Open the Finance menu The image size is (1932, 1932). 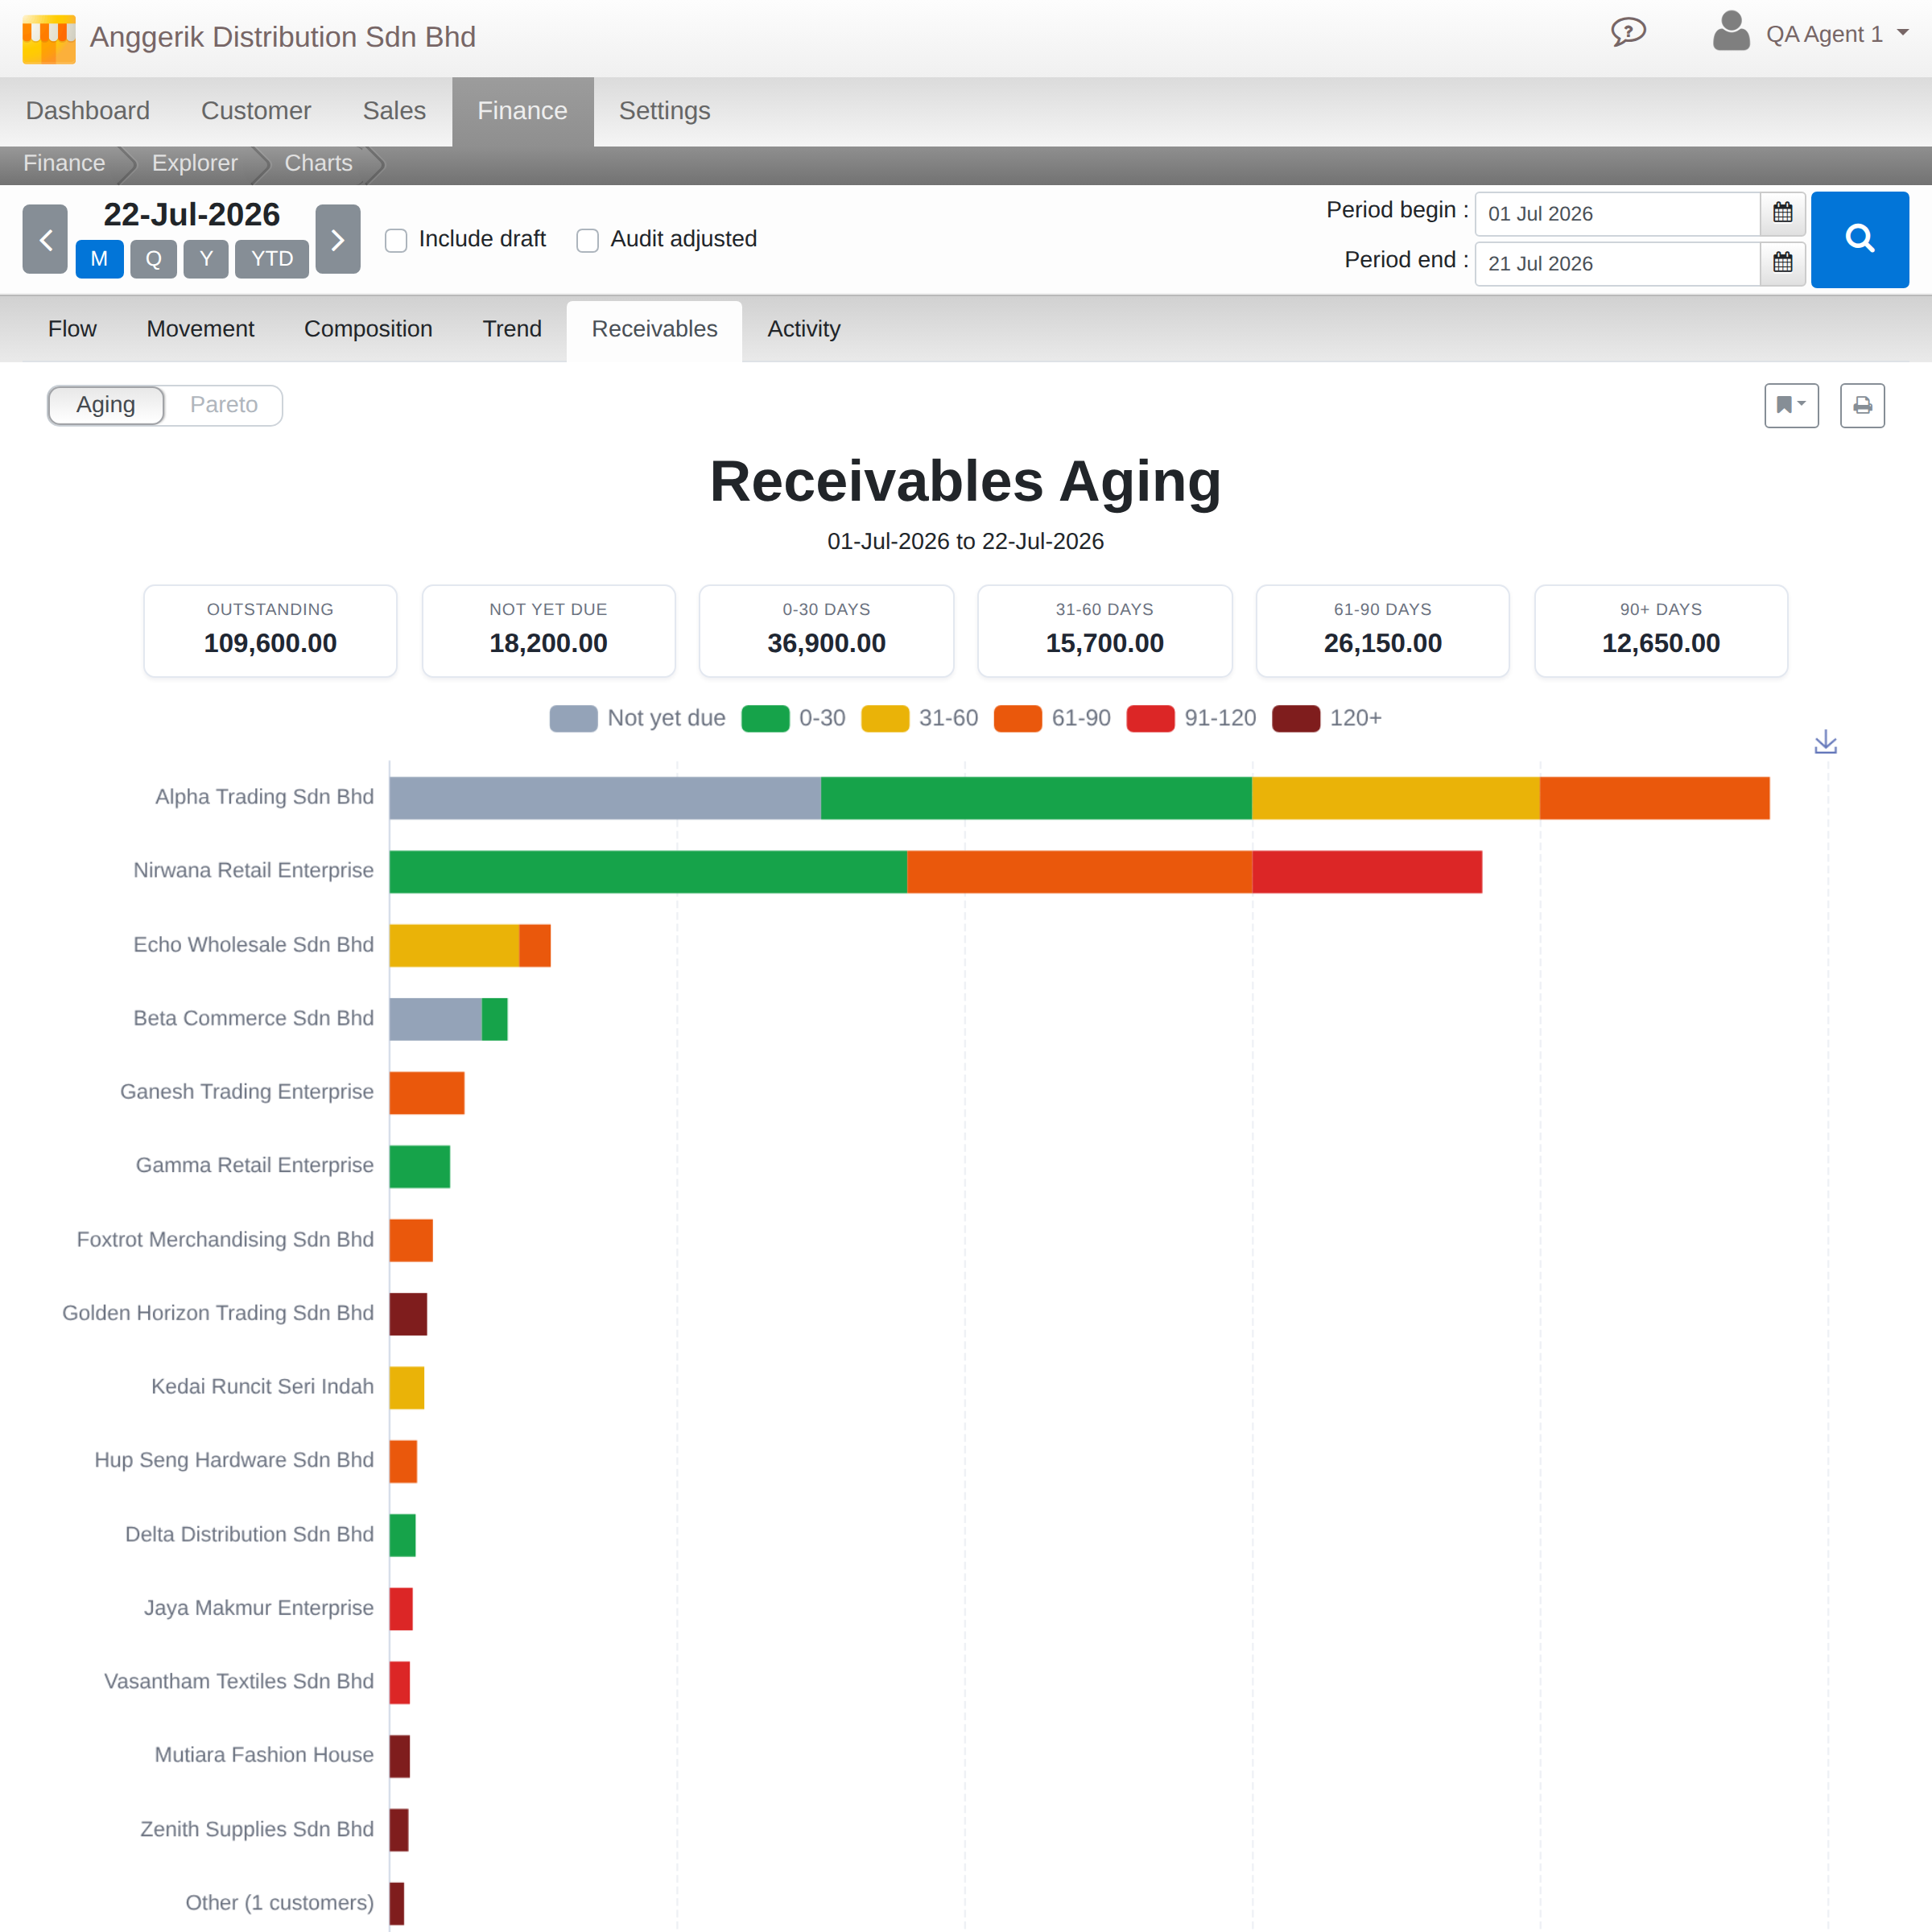(x=522, y=111)
